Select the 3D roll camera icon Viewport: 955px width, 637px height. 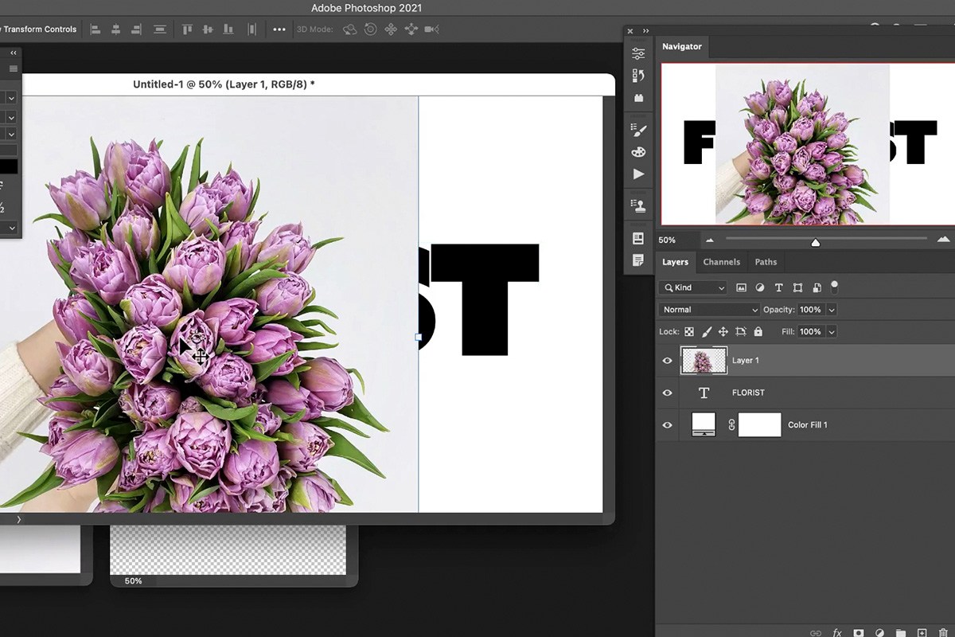370,29
